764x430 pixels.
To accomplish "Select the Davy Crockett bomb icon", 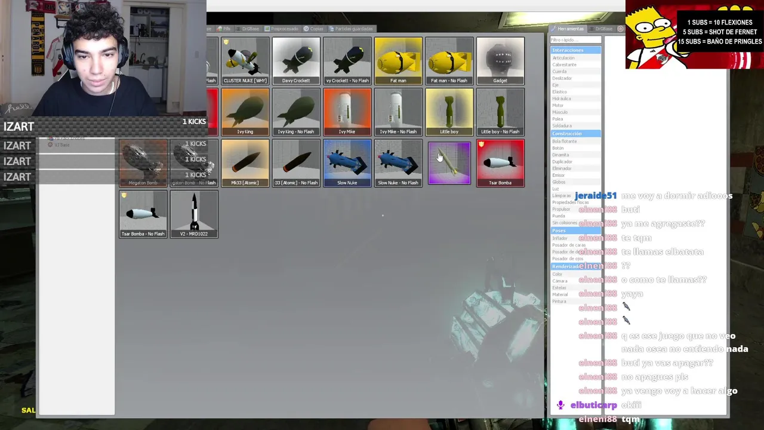I will click(x=296, y=61).
